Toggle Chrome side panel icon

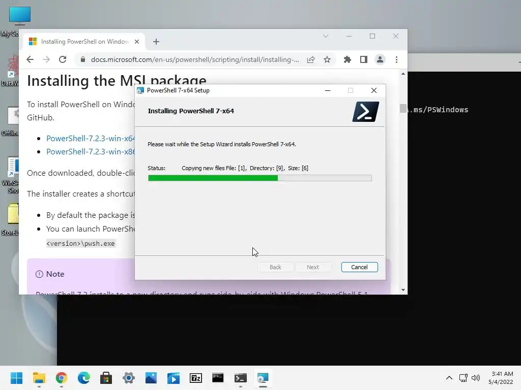click(x=363, y=60)
